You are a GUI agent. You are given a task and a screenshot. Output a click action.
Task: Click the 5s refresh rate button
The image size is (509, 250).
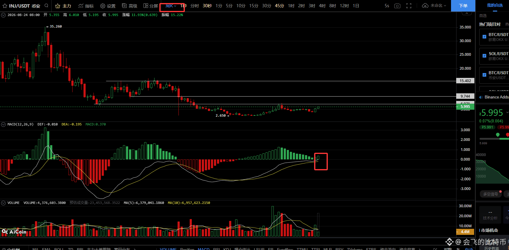click(x=387, y=6)
